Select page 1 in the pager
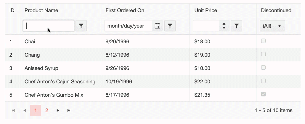 pos(36,110)
